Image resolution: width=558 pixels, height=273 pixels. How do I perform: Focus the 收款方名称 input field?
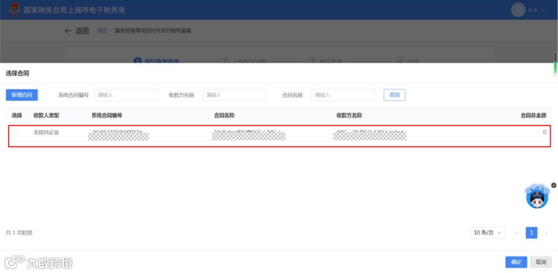coord(235,95)
